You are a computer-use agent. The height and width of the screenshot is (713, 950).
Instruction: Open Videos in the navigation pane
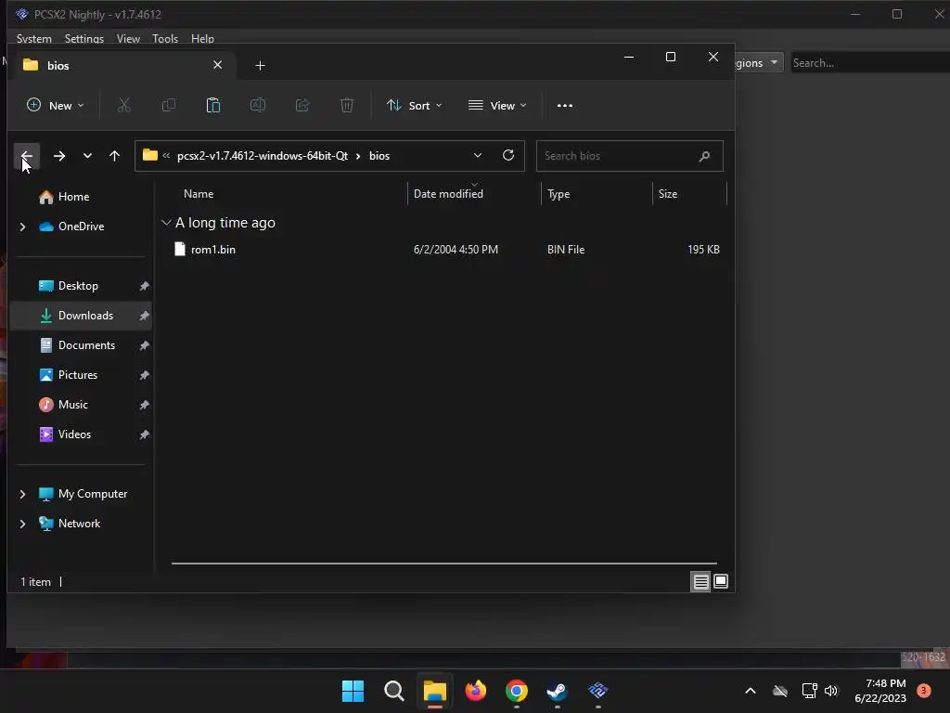74,434
